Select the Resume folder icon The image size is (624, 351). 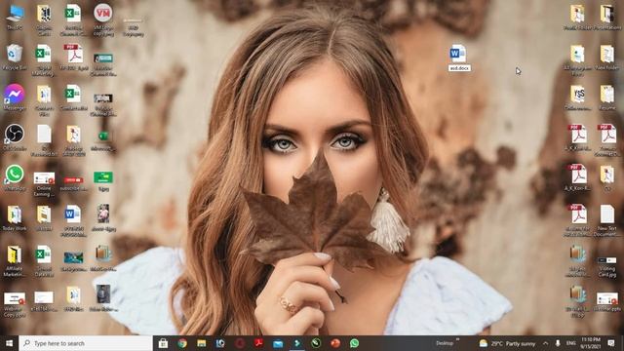[607, 97]
